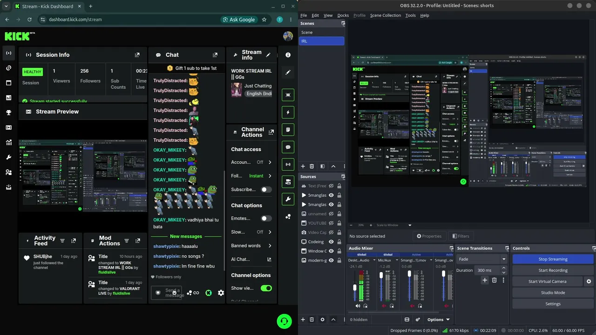
Task: Open the Scale to Window preview dropdown
Action: [410, 225]
